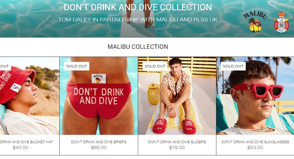Open the Bucket Hat title link
The image size is (294, 159).
pos(27,142)
